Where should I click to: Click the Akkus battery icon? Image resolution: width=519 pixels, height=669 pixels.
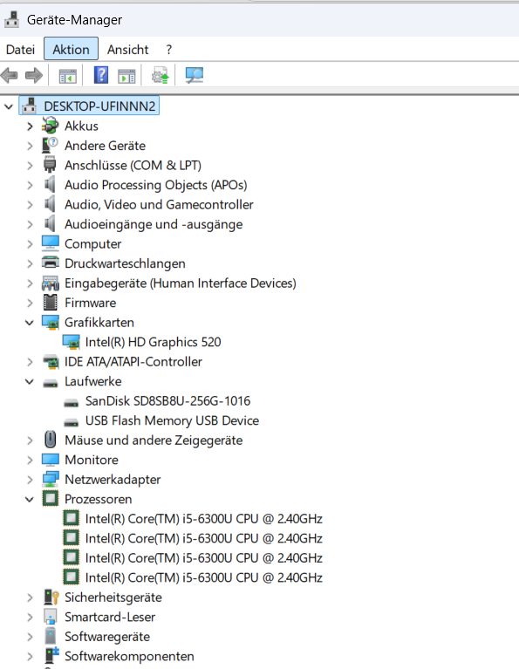[x=51, y=126]
